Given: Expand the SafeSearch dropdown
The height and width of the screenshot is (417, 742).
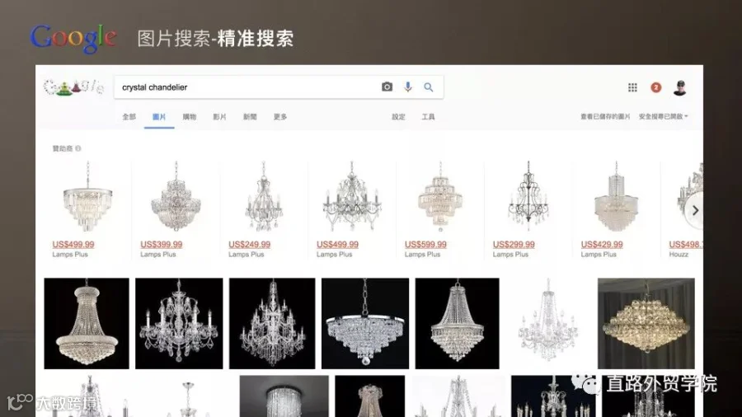Looking at the screenshot, I should click(x=663, y=116).
